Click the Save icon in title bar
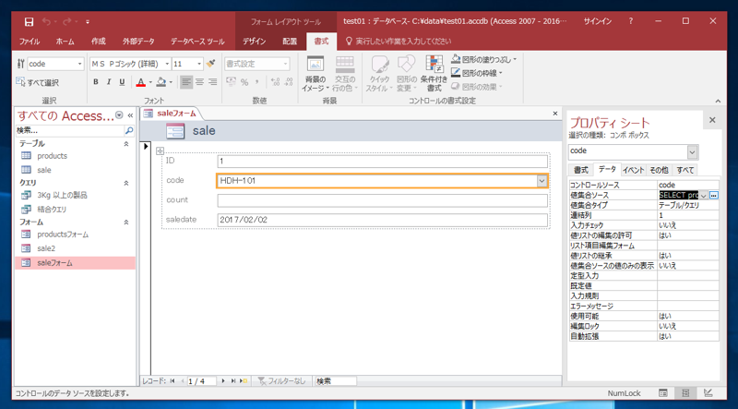The image size is (738, 409). coord(29,21)
